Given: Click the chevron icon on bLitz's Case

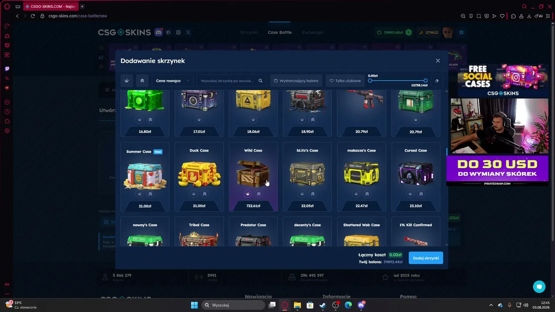Looking at the screenshot, I should coord(313,194).
